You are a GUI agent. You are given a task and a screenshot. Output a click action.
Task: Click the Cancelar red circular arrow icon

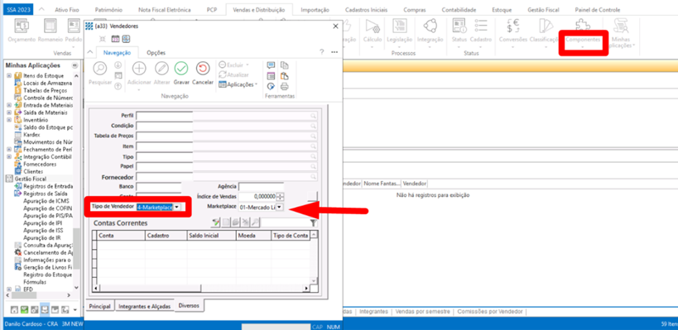202,69
